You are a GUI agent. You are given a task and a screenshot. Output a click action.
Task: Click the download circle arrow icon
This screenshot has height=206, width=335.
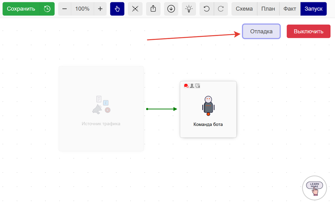(171, 9)
